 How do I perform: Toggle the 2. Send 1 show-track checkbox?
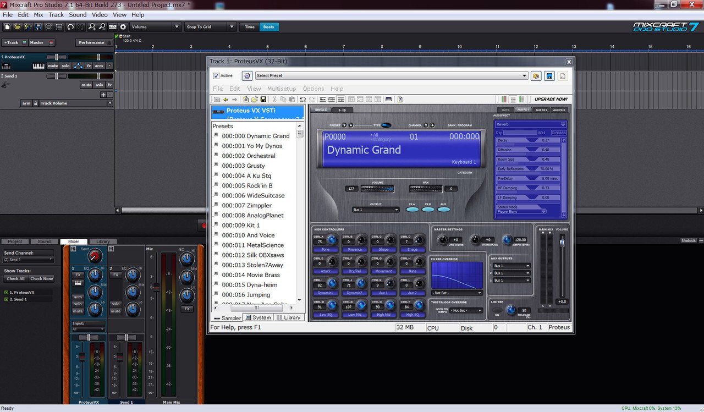[6, 299]
